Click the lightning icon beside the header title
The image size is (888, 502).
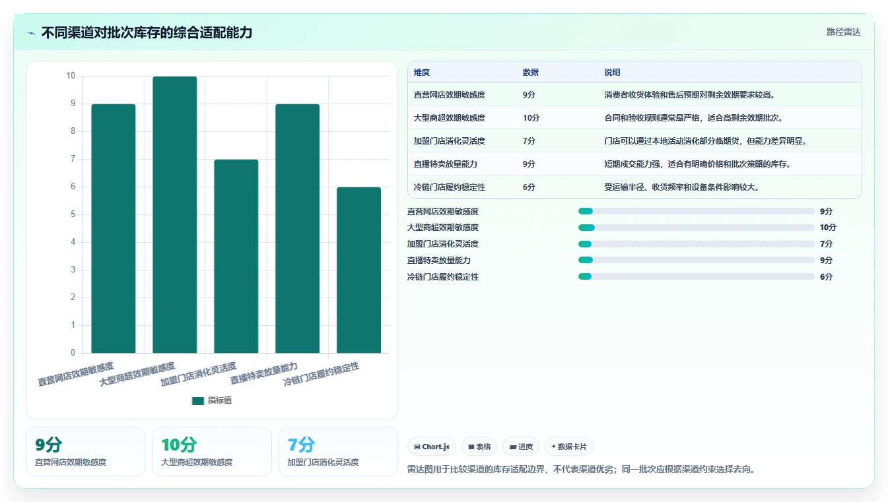(32, 33)
